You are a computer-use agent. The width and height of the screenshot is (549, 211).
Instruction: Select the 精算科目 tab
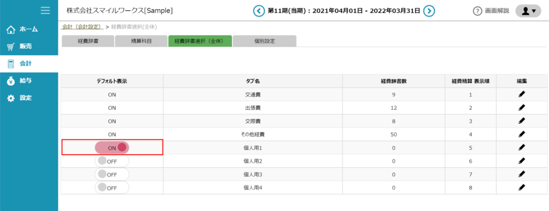(141, 41)
